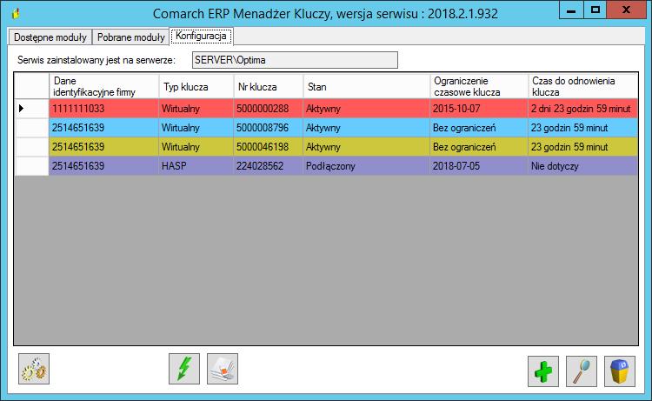652x401 pixels.
Task: Click Aktywny in blue row
Action: click(366, 128)
